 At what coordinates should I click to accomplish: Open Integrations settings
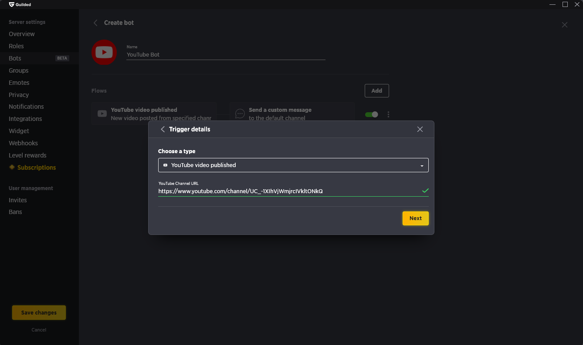click(25, 119)
